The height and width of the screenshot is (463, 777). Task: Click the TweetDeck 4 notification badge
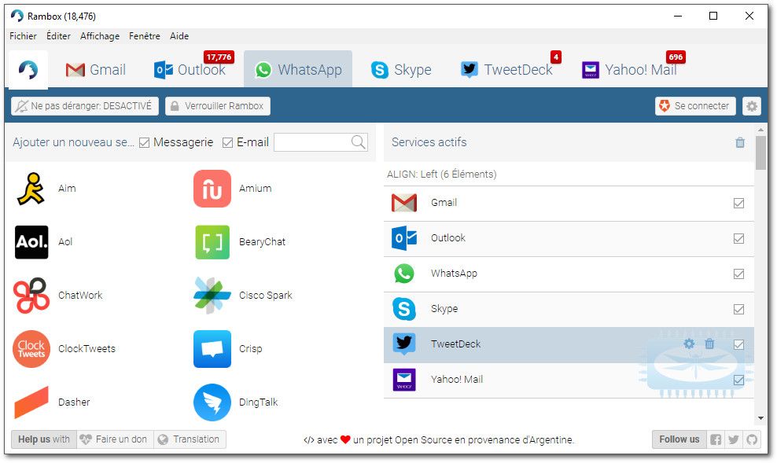tap(556, 57)
